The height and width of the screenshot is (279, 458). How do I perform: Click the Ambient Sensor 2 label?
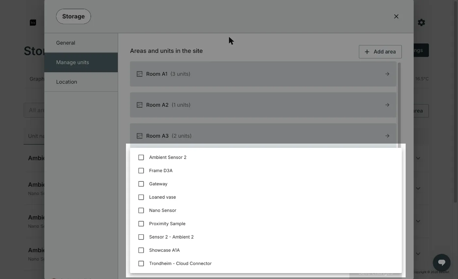point(168,157)
